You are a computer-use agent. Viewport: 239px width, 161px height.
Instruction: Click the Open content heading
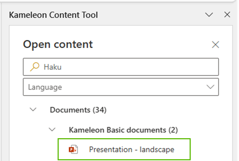point(58,44)
